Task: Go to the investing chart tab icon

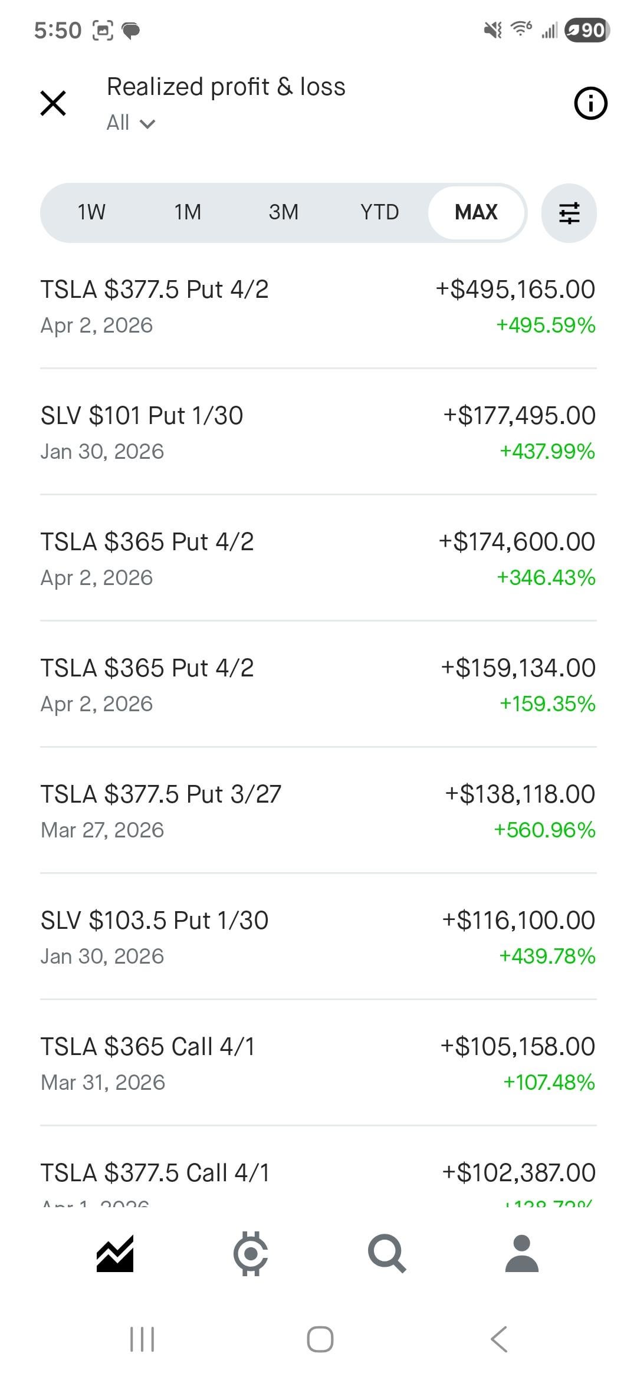Action: [115, 1253]
